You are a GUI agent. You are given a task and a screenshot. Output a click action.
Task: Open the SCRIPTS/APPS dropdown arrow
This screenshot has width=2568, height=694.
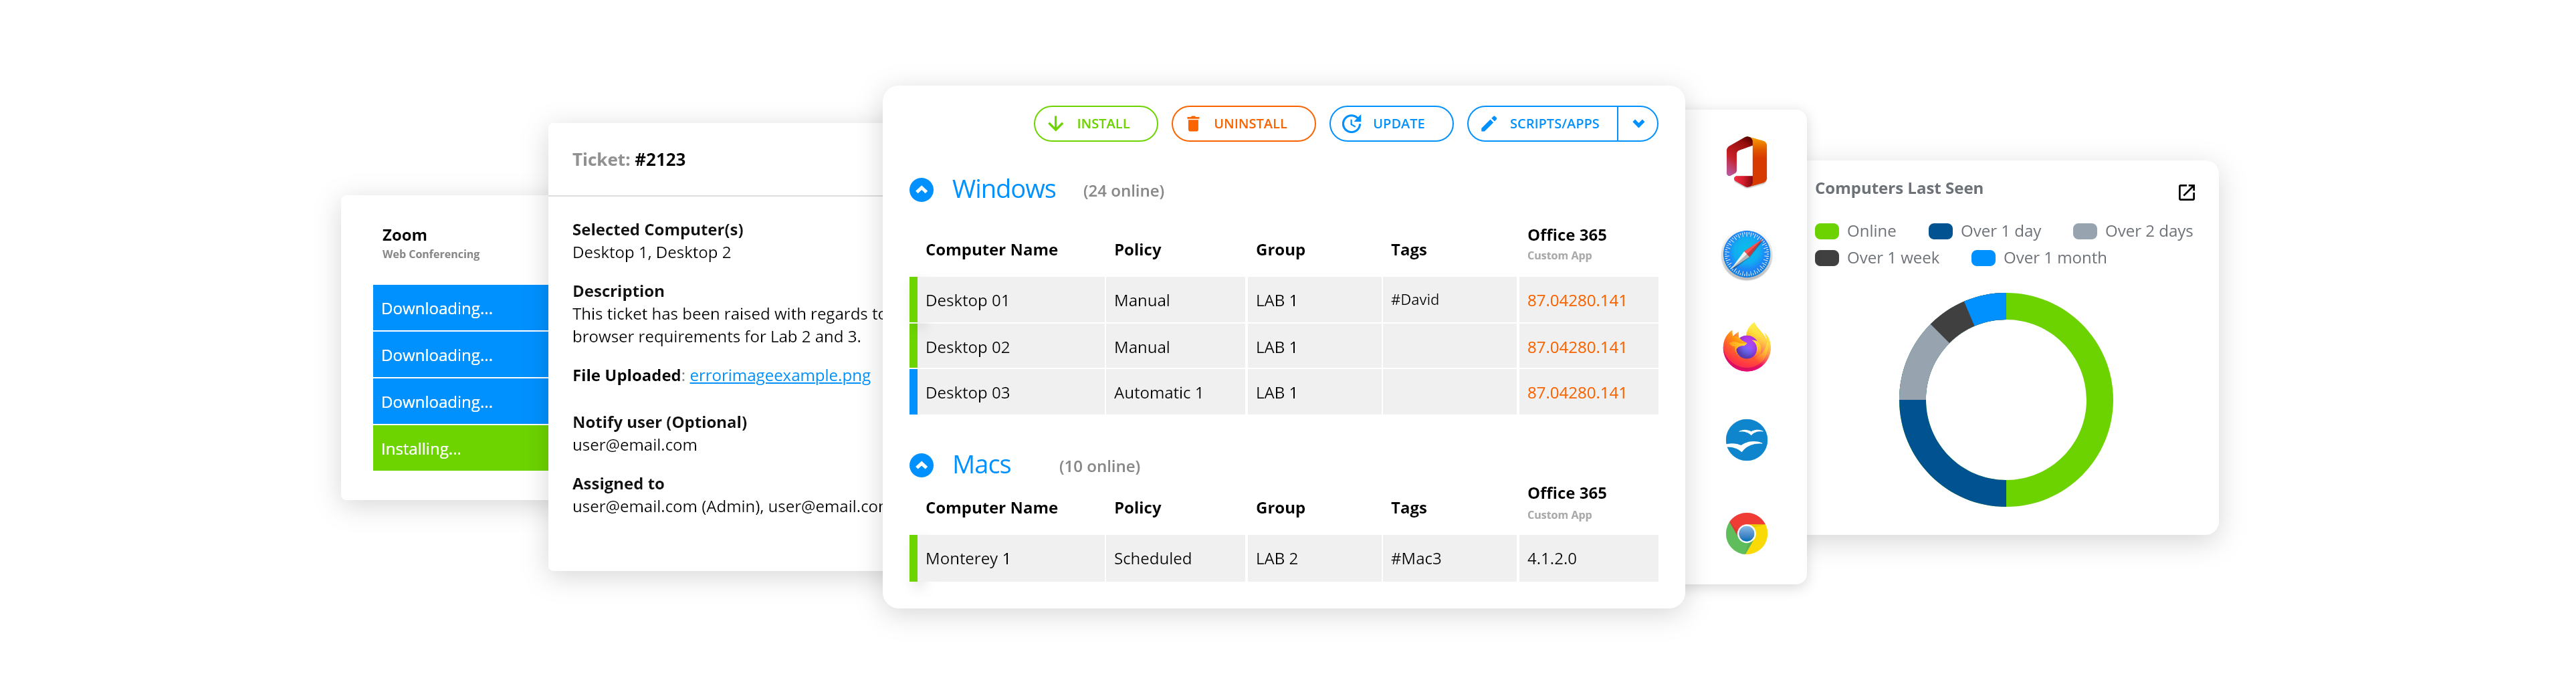[1638, 124]
